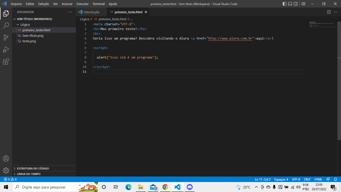The height and width of the screenshot is (192, 341).
Task: Open the Extensions view
Action: pyautogui.click(x=6, y=61)
